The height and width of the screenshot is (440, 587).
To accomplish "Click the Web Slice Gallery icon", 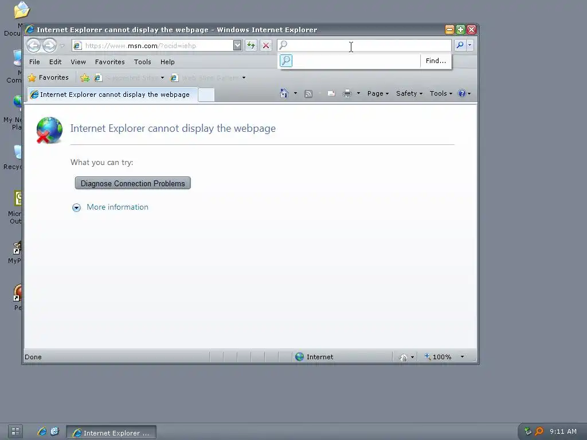I will point(174,78).
